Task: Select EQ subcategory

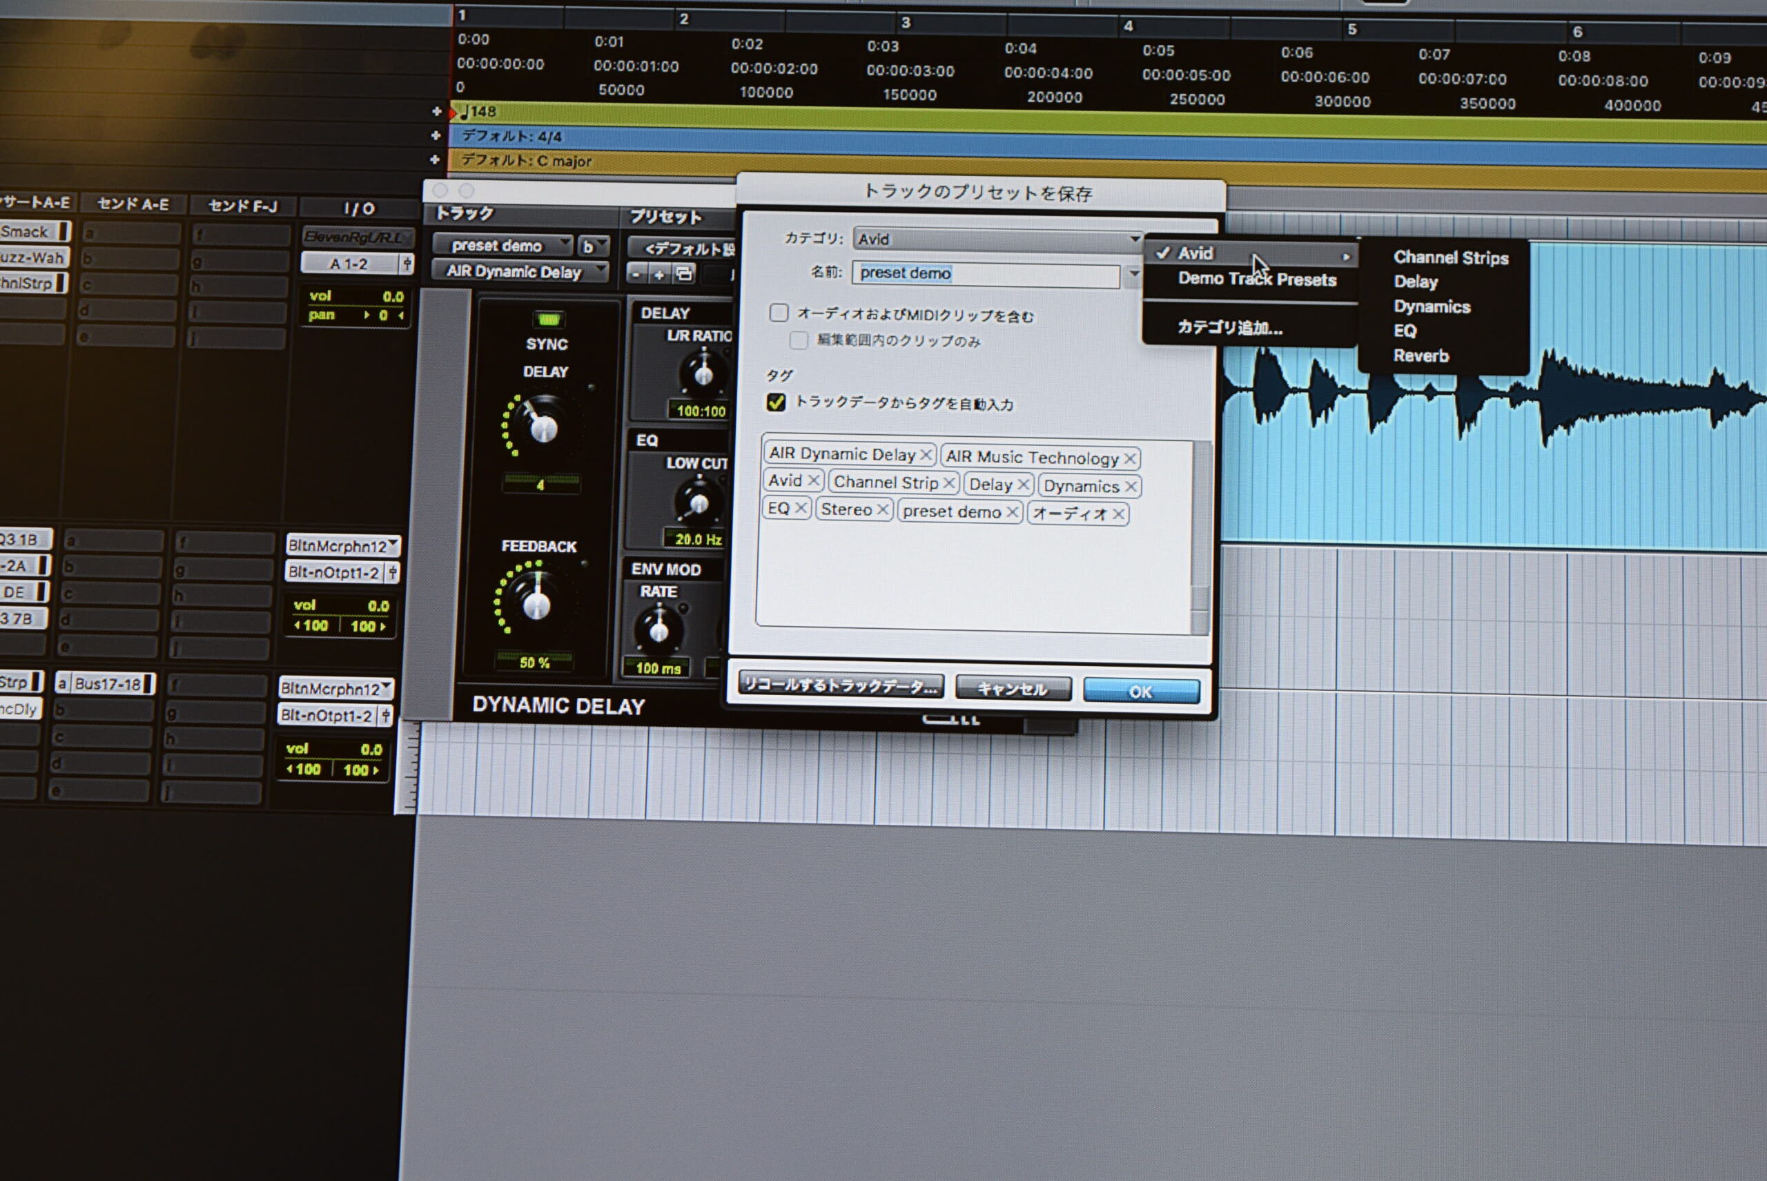Action: pyautogui.click(x=1405, y=331)
